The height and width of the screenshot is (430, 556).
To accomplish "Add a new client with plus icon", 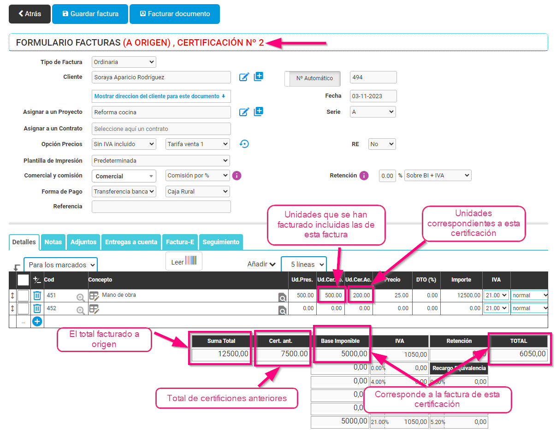I will pyautogui.click(x=259, y=77).
